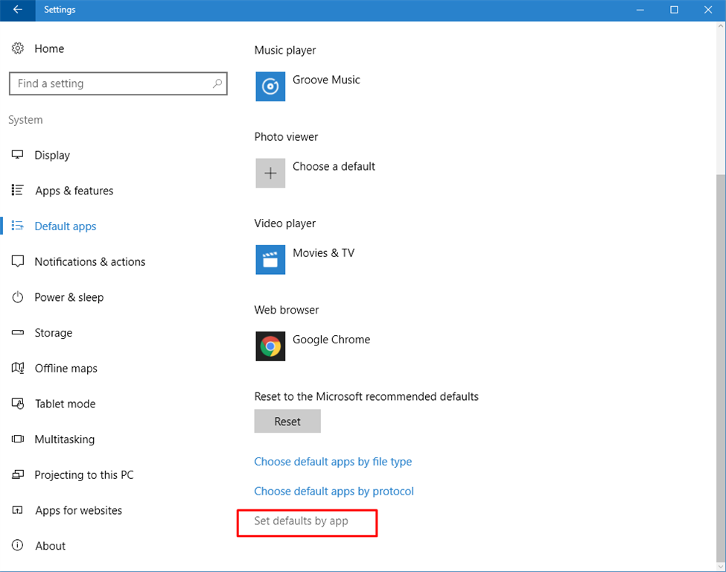The height and width of the screenshot is (572, 726).
Task: Click the Storage drive icon
Action: (18, 332)
